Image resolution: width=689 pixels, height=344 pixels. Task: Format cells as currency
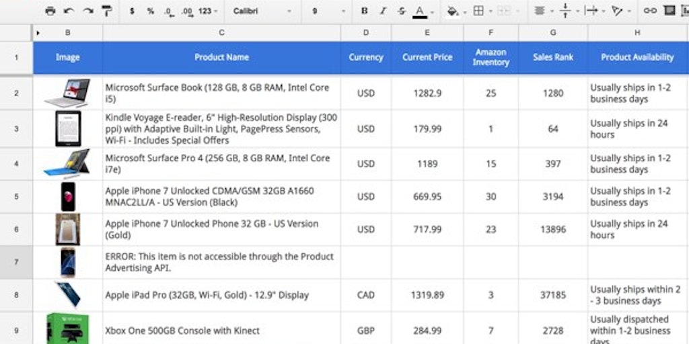coord(132,11)
